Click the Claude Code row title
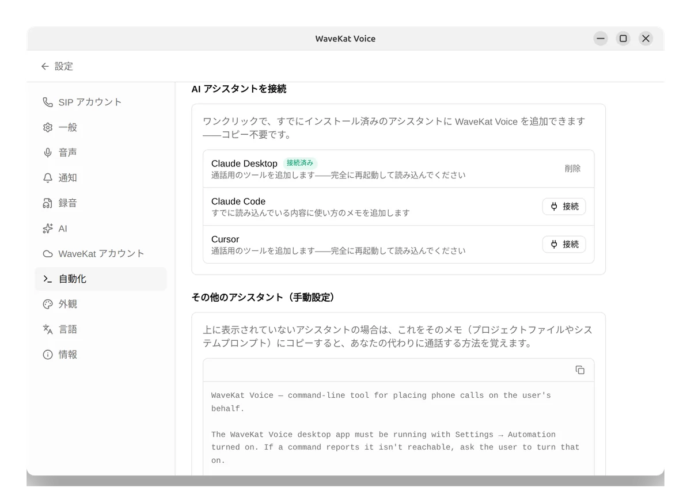The height and width of the screenshot is (502, 691). [x=238, y=201]
